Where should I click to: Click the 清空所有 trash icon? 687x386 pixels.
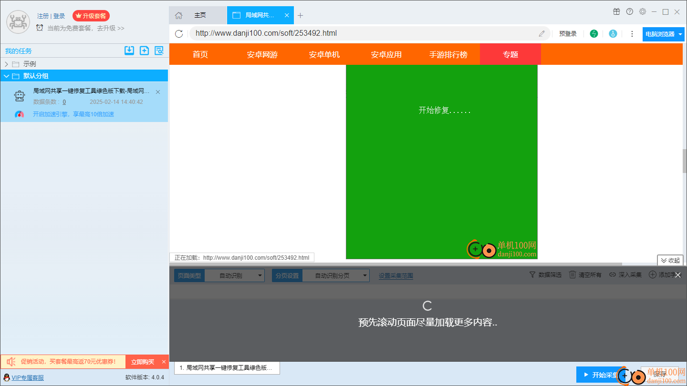(572, 275)
